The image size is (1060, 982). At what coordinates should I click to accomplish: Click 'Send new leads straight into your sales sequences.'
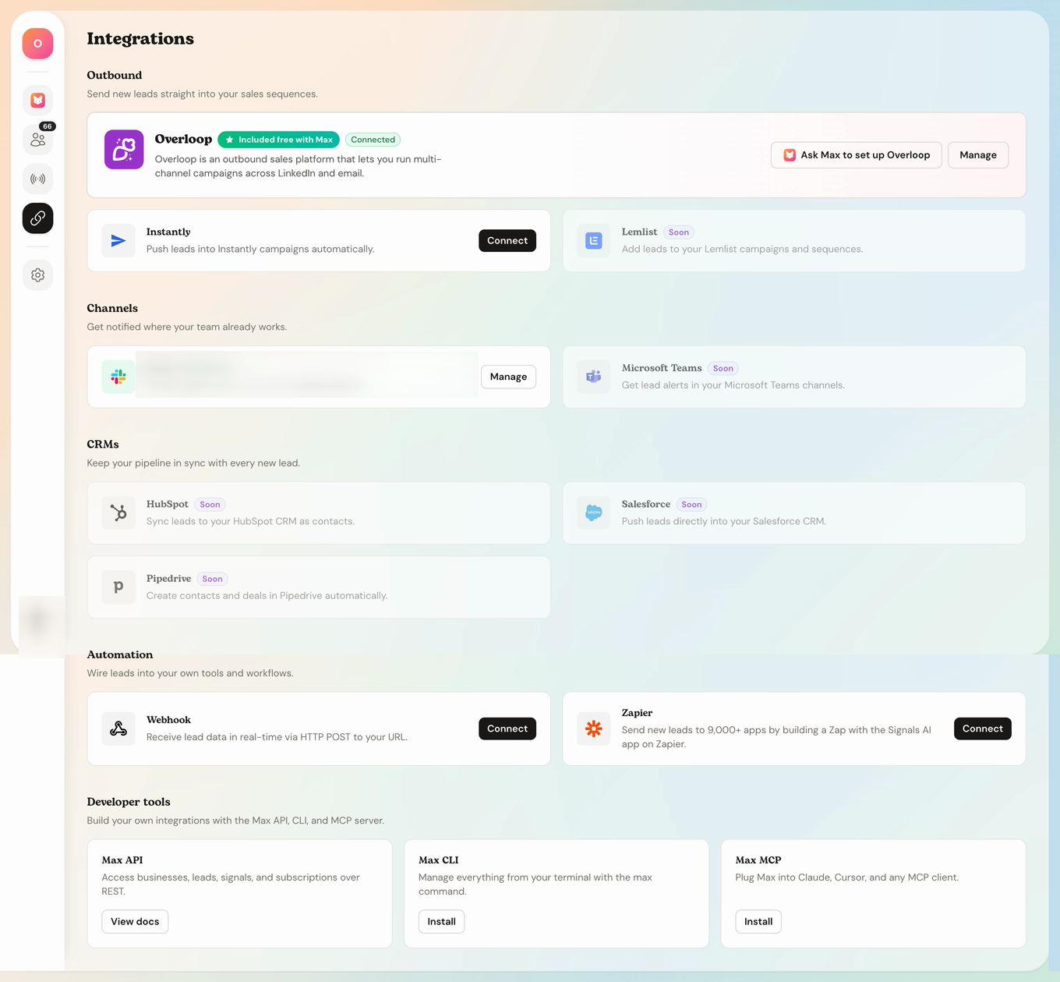coord(203,94)
